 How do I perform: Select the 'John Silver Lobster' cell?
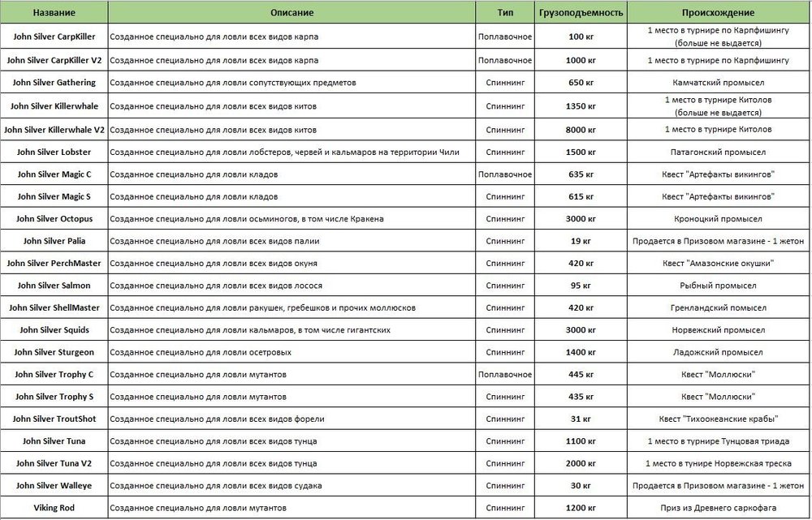[54, 153]
